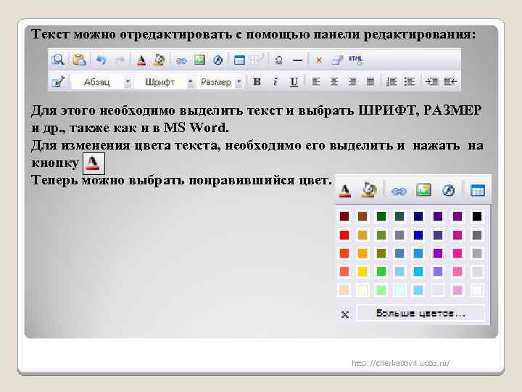Click compass icon above the color palette
The width and height of the screenshot is (522, 392).
448,191
